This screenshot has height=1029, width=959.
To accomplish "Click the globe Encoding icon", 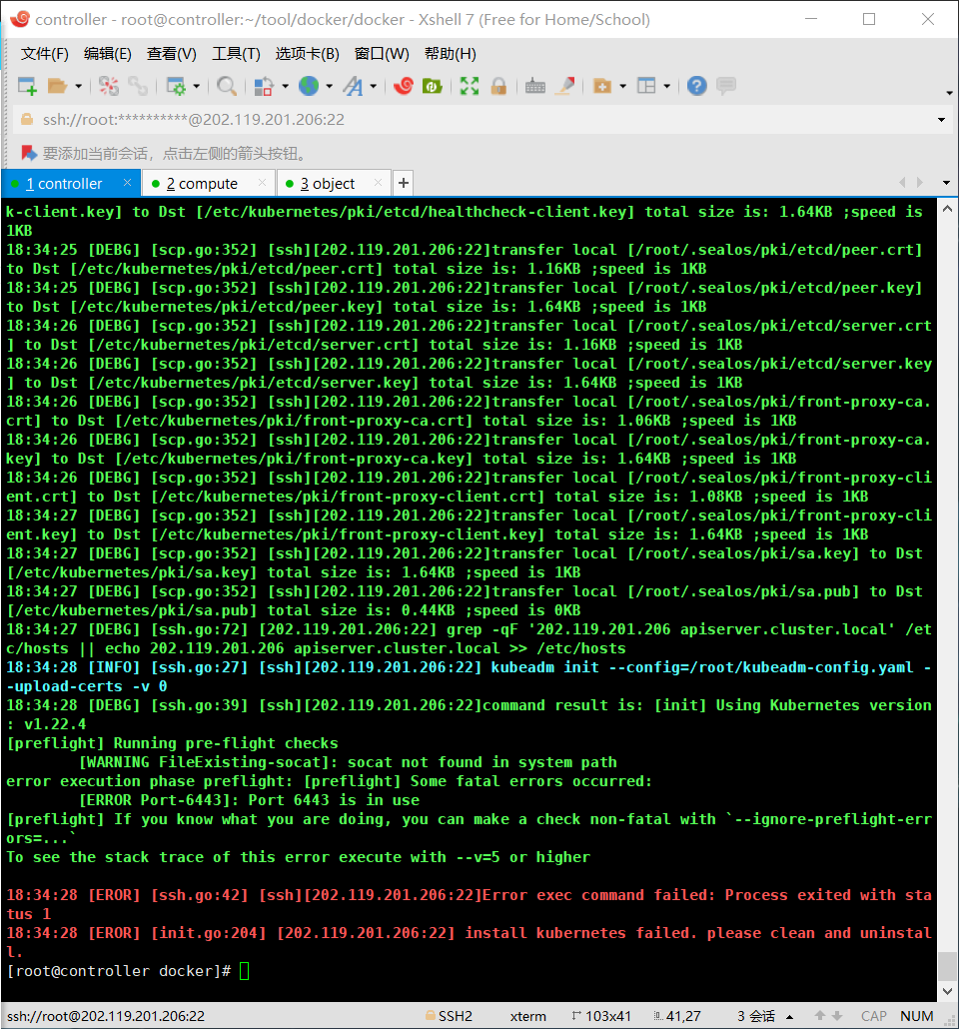I will (x=309, y=86).
